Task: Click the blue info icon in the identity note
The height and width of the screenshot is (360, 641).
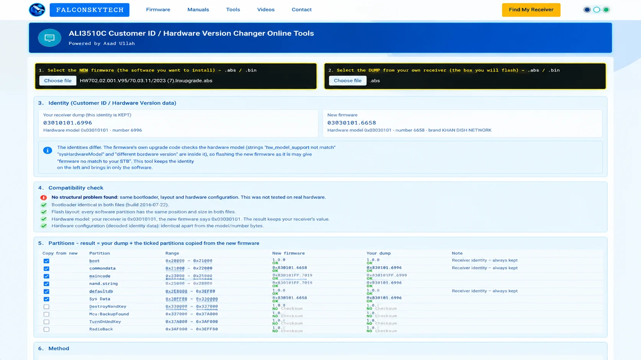Action: coord(48,151)
